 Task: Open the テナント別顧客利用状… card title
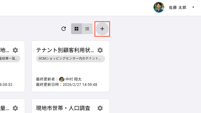pyautogui.click(x=65, y=50)
